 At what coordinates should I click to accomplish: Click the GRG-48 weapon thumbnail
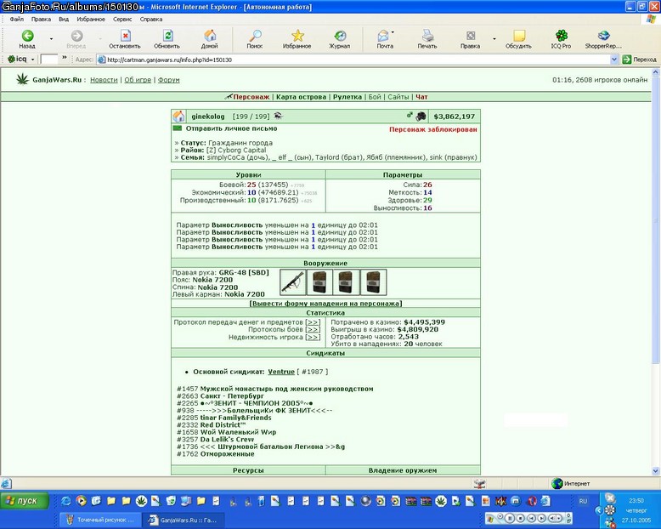coord(292,282)
